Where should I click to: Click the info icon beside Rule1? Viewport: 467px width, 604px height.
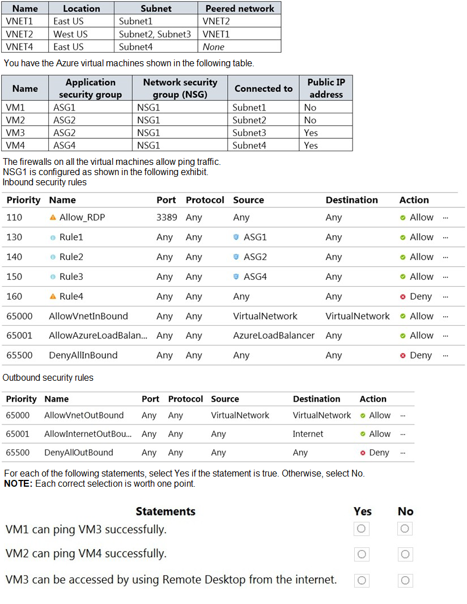coord(53,237)
